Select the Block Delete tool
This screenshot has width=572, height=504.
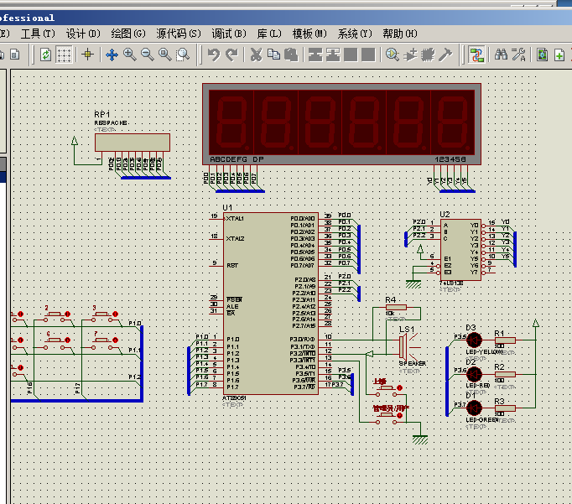pyautogui.click(x=368, y=55)
